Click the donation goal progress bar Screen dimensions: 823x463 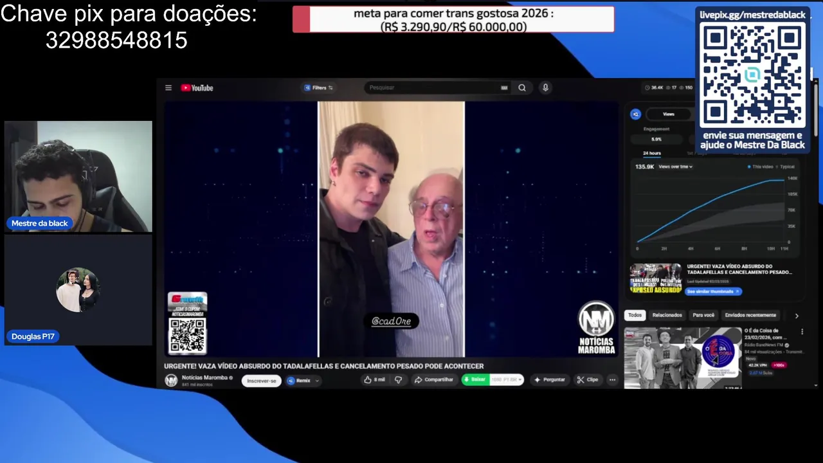click(453, 19)
